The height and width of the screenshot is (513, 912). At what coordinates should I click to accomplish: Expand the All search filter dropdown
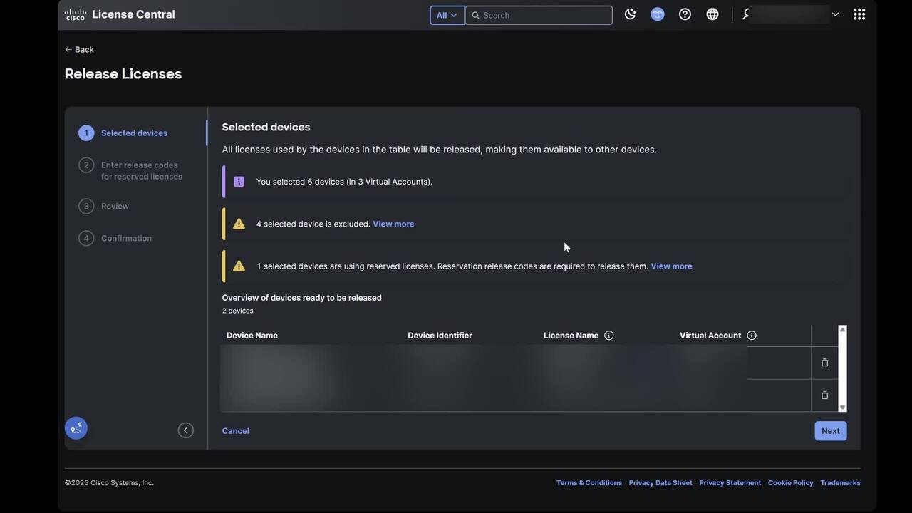(x=447, y=15)
